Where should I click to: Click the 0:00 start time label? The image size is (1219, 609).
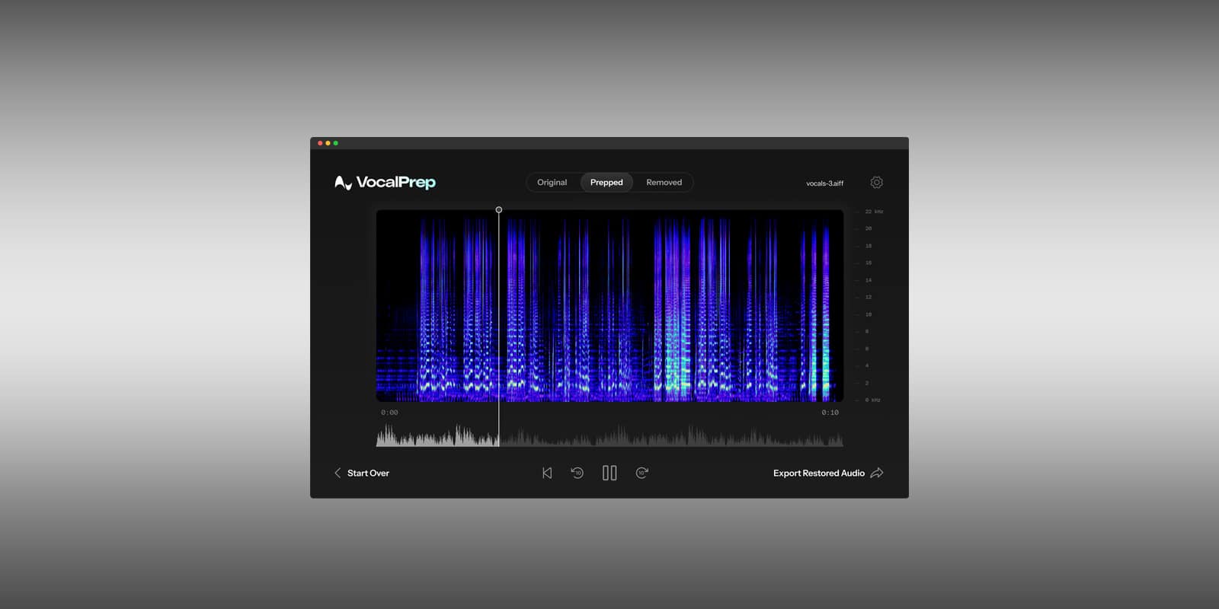(389, 413)
